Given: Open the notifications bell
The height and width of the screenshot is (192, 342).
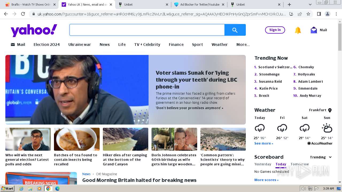Looking at the screenshot, I should coord(298,30).
